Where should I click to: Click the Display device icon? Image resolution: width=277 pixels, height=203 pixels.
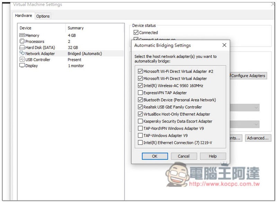pyautogui.click(x=22, y=66)
